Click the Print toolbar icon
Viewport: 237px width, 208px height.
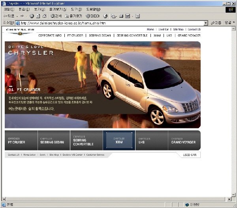tap(122, 16)
